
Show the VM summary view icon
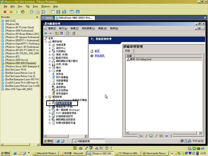(72, 12)
